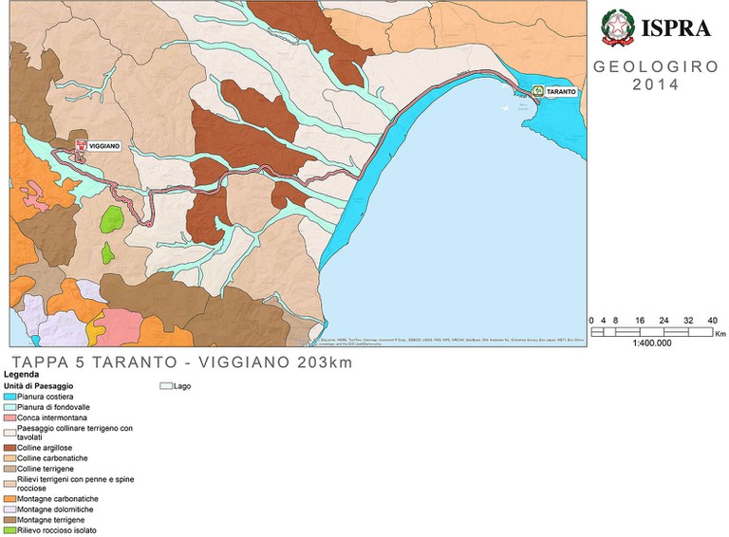Click the ISPRA star emblem logo
Screen dimensions: 729x537
pyautogui.click(x=619, y=28)
